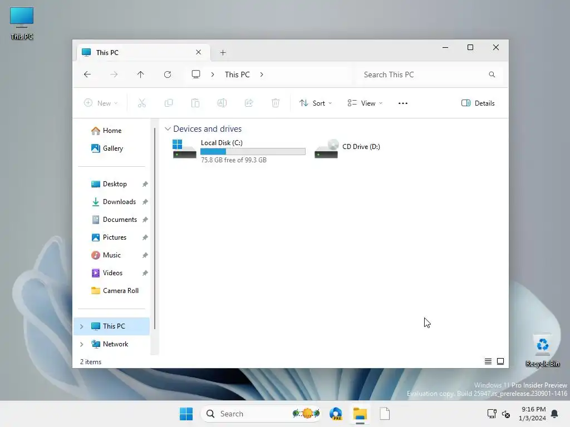Unpin Downloads via its pin icon
The image size is (570, 427).
pyautogui.click(x=145, y=202)
